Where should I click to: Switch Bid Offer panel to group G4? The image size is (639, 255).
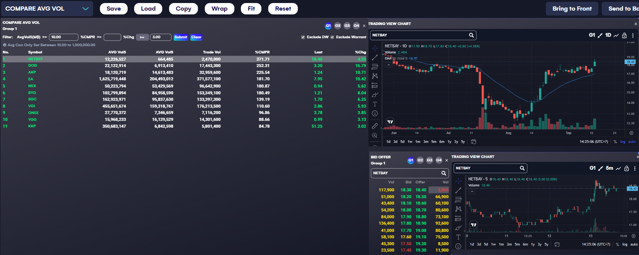point(439,160)
